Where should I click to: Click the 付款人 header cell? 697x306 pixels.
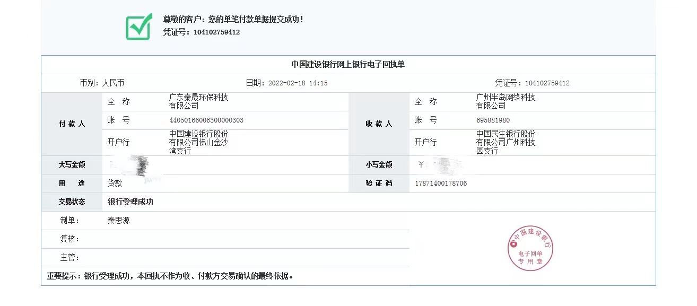pos(72,124)
